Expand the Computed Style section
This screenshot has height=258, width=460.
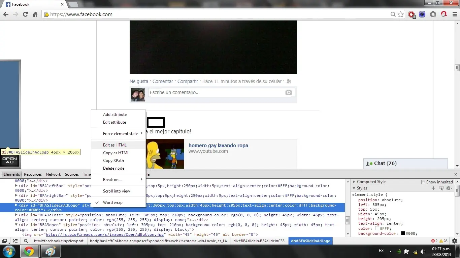(354, 182)
